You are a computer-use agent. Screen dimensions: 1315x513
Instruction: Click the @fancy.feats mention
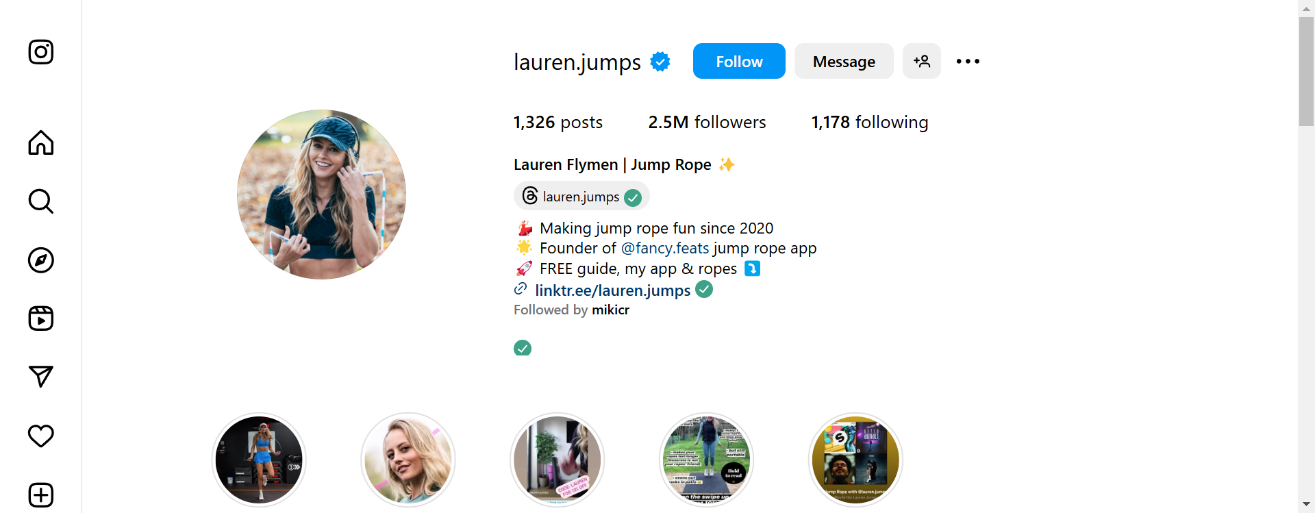pyautogui.click(x=665, y=248)
